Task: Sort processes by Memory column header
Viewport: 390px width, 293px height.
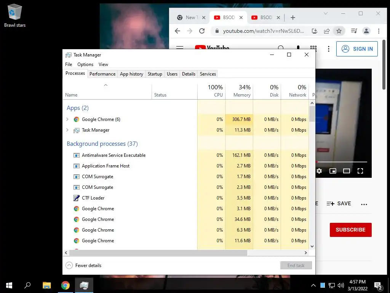Action: (x=239, y=91)
